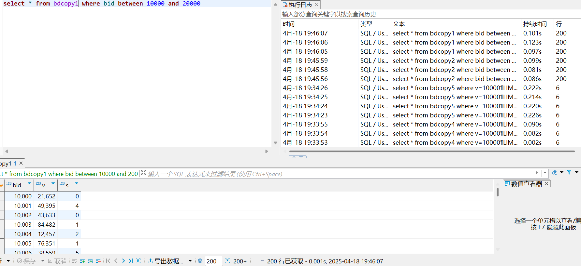
Task: Click the cell with v value 49,395
Action: click(46, 206)
